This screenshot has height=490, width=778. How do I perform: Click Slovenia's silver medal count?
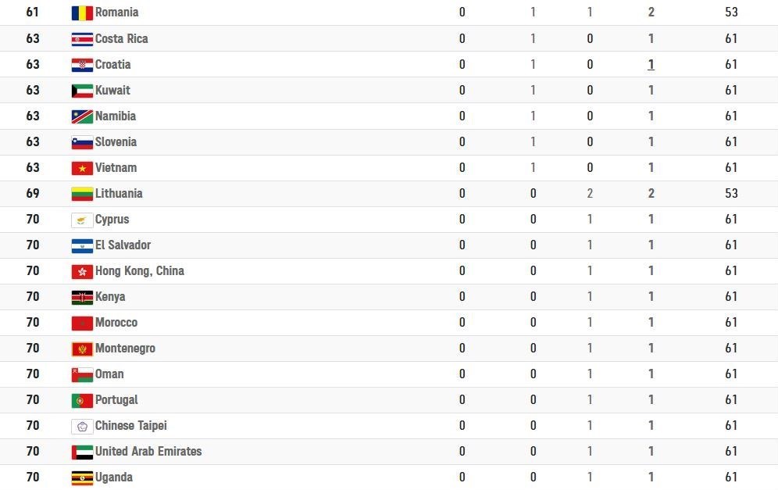click(x=534, y=141)
